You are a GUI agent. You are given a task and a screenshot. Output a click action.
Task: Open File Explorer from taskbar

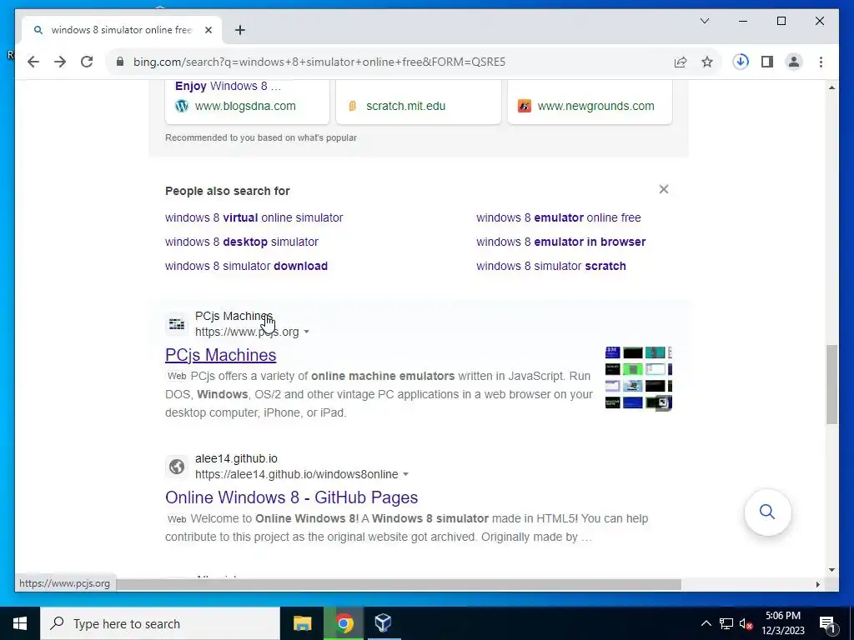click(302, 623)
